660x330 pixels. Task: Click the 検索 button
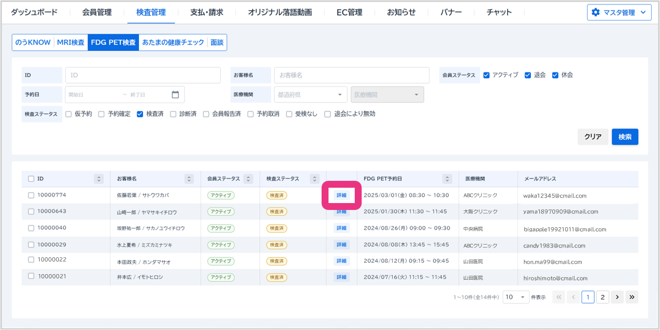click(624, 137)
